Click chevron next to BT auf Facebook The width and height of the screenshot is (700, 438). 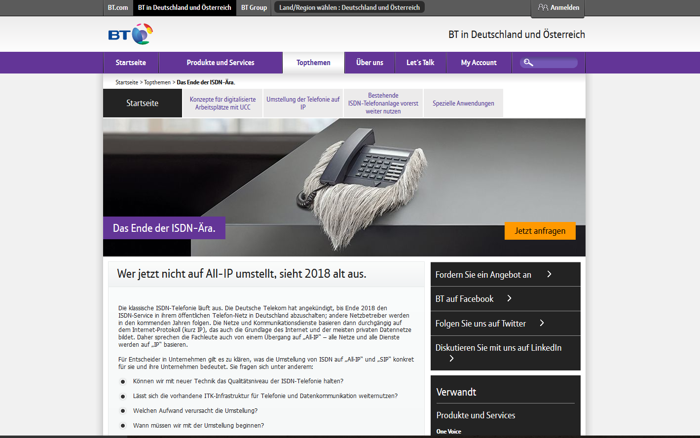click(x=510, y=298)
